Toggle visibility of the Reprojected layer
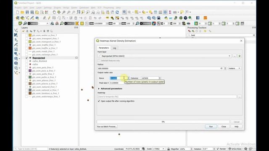Image resolution: width=269 pixels, height=151 pixels. (x=26, y=58)
